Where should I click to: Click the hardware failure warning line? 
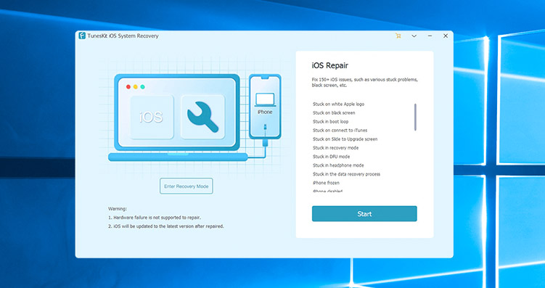pos(155,218)
